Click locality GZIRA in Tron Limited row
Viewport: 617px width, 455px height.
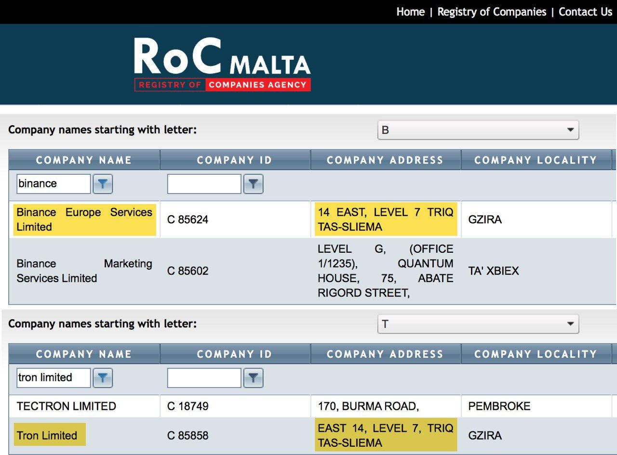pyautogui.click(x=485, y=436)
